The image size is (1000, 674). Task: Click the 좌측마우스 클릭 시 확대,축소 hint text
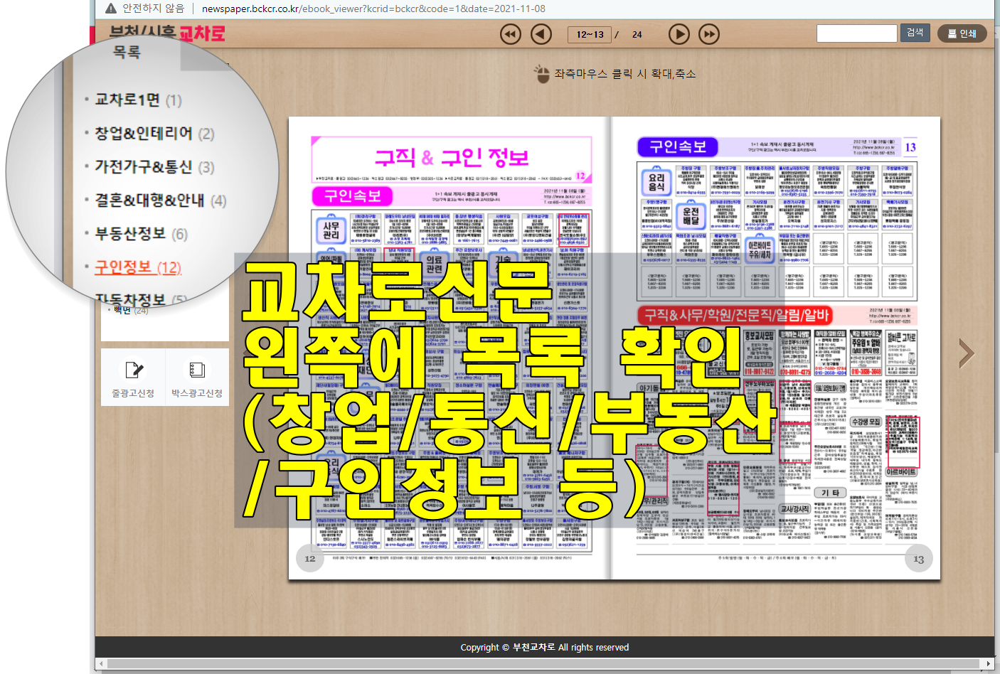(x=624, y=74)
